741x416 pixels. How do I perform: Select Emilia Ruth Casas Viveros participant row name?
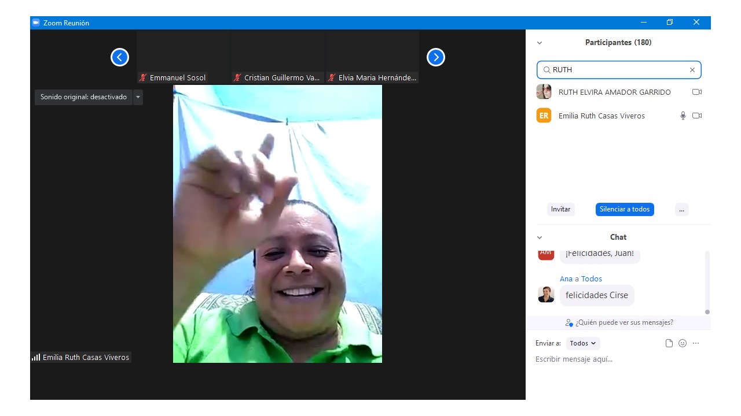point(601,116)
